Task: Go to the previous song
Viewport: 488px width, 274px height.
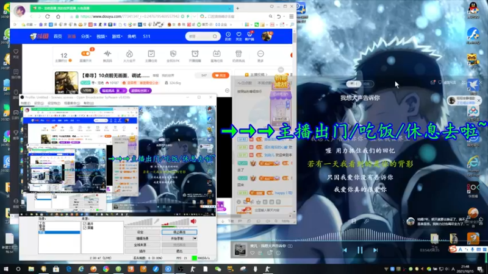Action: click(345, 250)
